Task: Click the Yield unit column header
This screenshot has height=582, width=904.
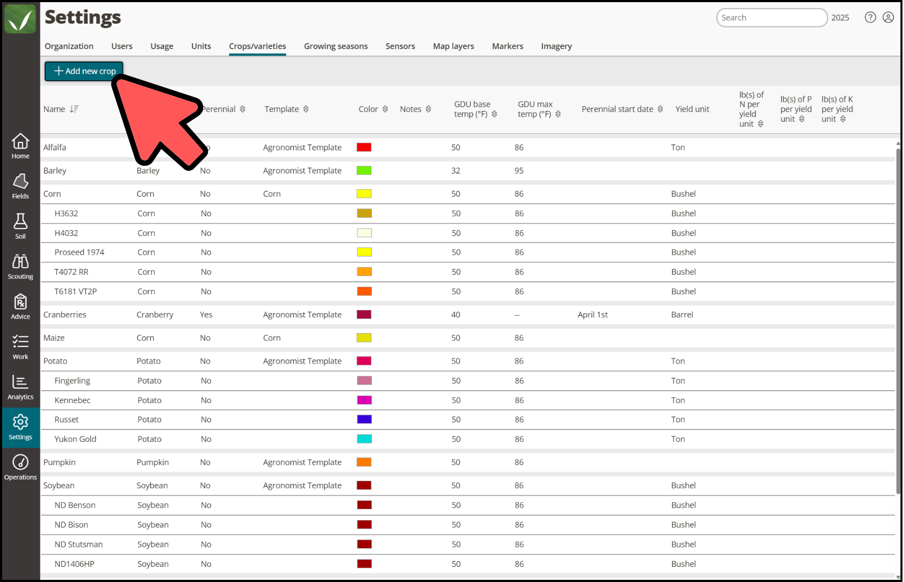Action: [692, 109]
